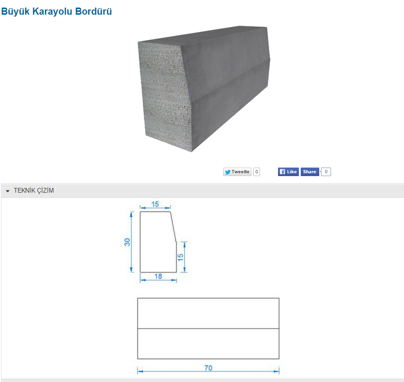The height and width of the screenshot is (382, 404).
Task: Click the Facebook Share button
Action: 310,172
